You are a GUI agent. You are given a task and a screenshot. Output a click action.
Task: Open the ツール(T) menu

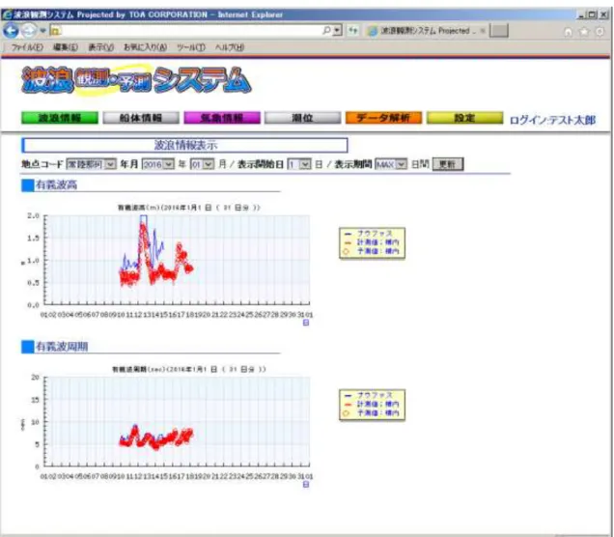click(191, 47)
